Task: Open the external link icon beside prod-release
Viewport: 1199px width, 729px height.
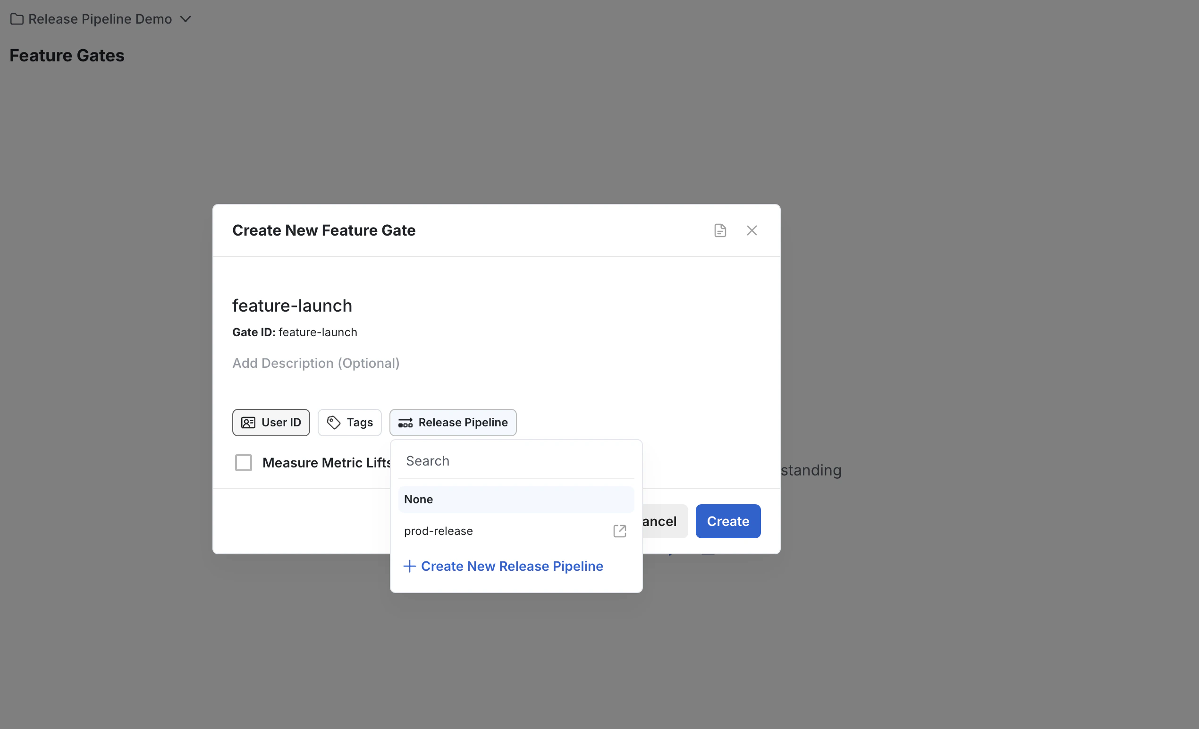Action: [619, 531]
